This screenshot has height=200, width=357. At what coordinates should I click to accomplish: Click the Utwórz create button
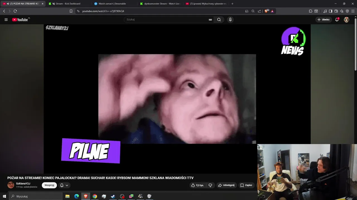click(x=323, y=20)
